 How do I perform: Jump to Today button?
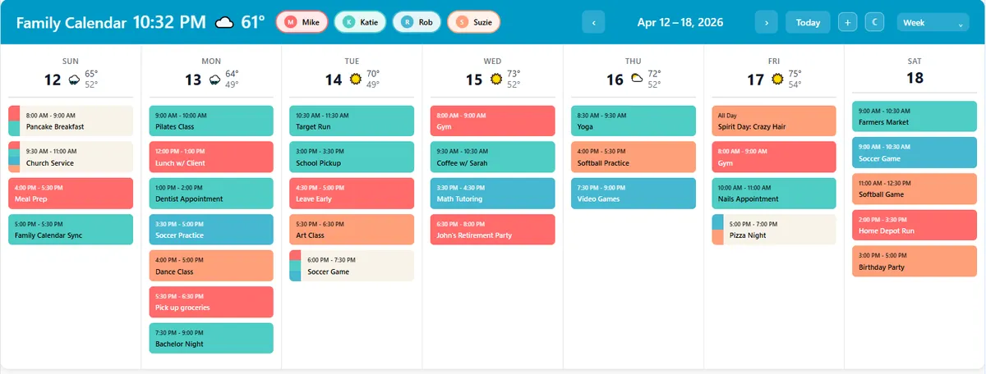pos(808,22)
